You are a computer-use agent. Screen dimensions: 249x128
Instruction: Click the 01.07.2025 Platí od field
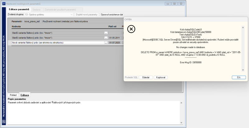tap(115, 43)
